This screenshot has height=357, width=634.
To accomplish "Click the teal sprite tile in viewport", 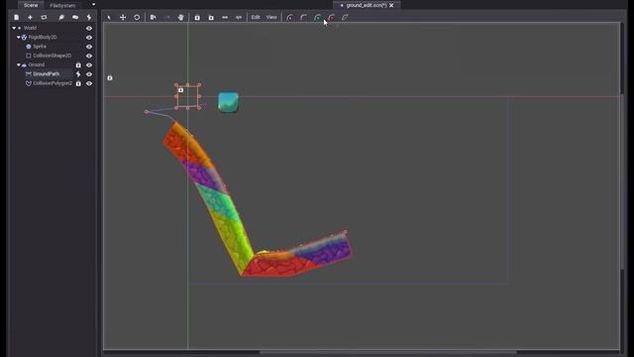I will 228,102.
